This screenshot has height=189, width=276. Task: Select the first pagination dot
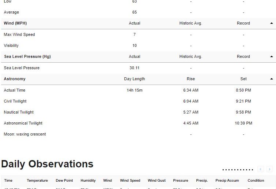pos(223,170)
